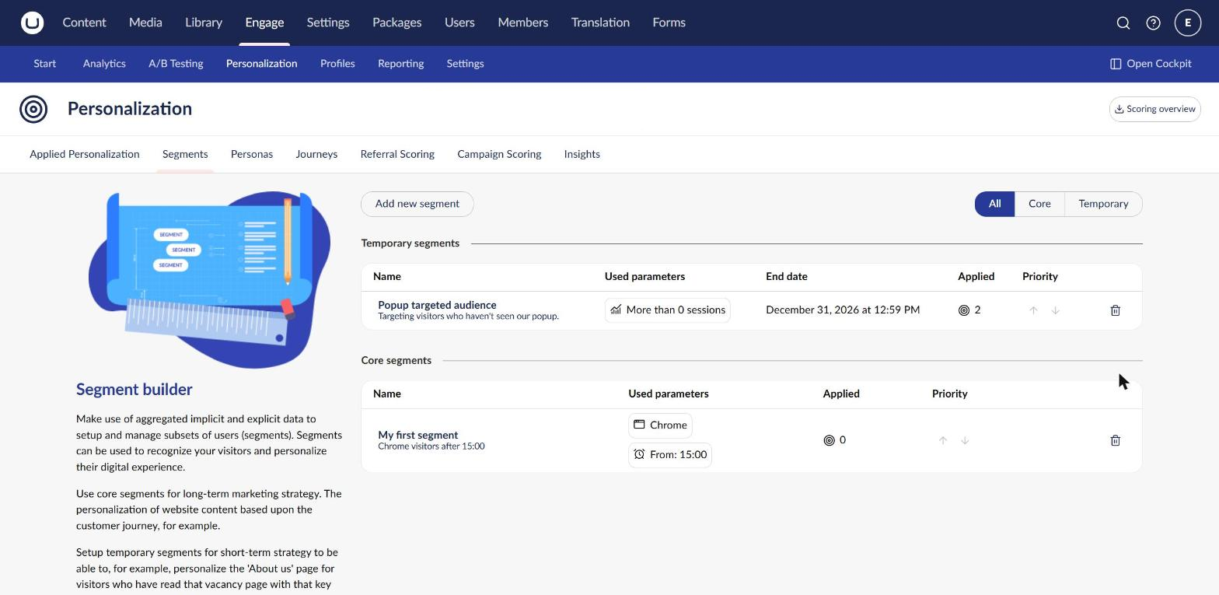Show only Temporary segments filter
This screenshot has height=595, width=1219.
pos(1103,204)
